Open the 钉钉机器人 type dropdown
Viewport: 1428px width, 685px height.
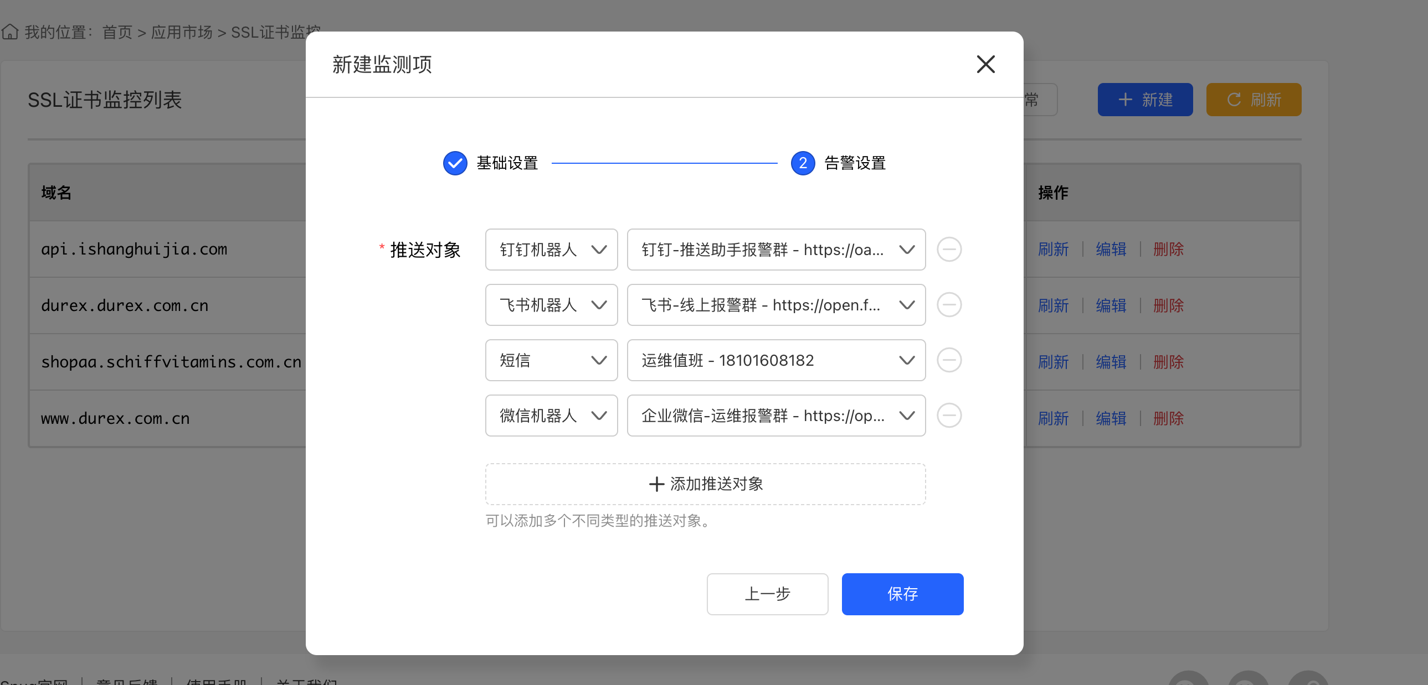pyautogui.click(x=551, y=250)
